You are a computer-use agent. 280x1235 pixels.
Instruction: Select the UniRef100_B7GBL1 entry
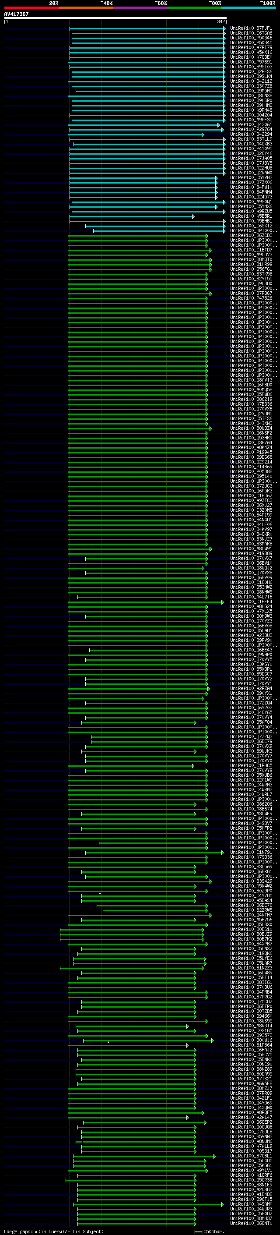point(251,1157)
